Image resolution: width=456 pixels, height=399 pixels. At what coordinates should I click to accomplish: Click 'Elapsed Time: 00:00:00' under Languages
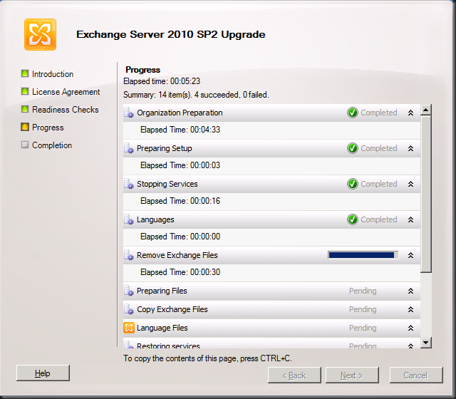[180, 237]
